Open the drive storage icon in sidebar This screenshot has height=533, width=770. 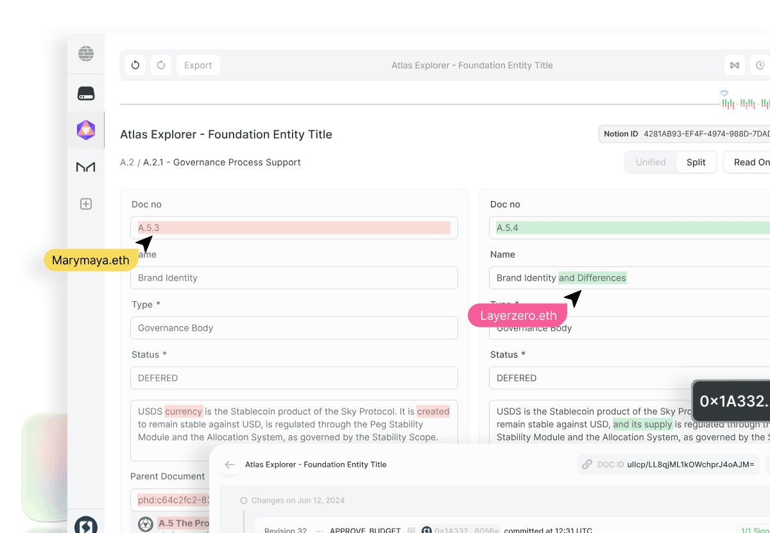pos(86,94)
